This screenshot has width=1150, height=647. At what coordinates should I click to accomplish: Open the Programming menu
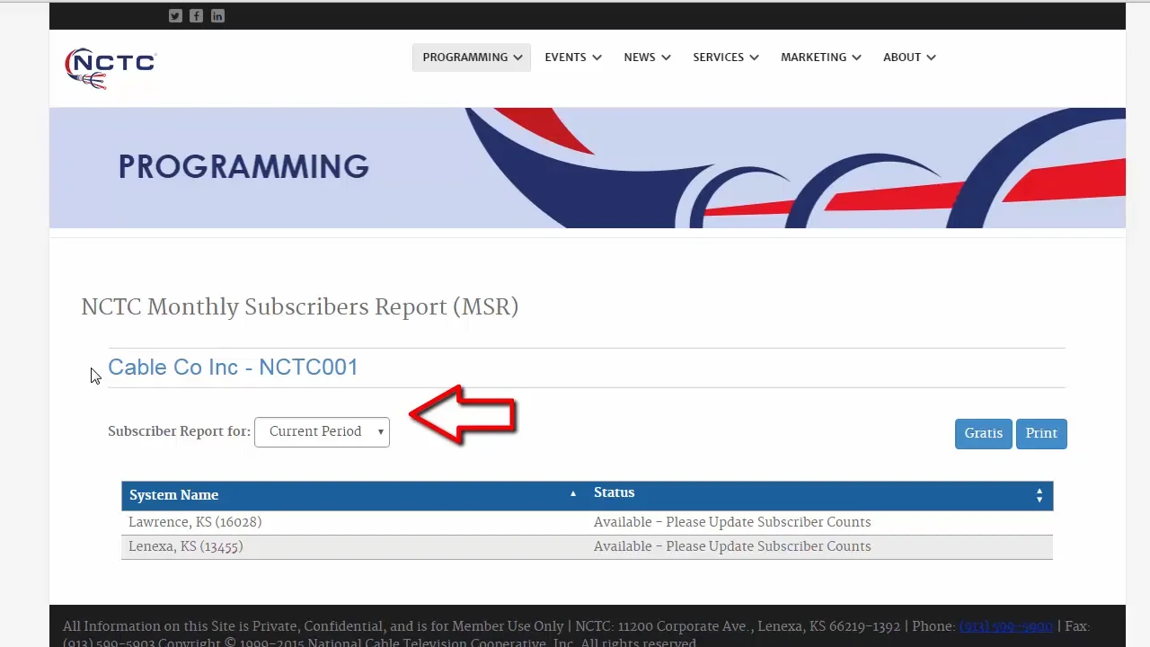pyautogui.click(x=472, y=58)
